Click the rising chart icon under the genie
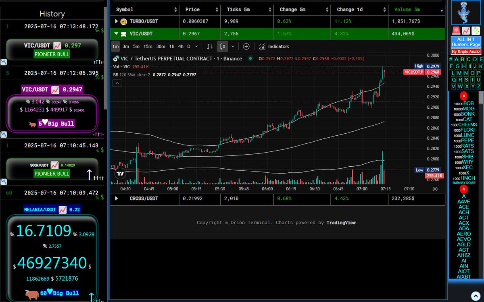Screen dimensions: 484x302 pyautogui.click(x=466, y=30)
